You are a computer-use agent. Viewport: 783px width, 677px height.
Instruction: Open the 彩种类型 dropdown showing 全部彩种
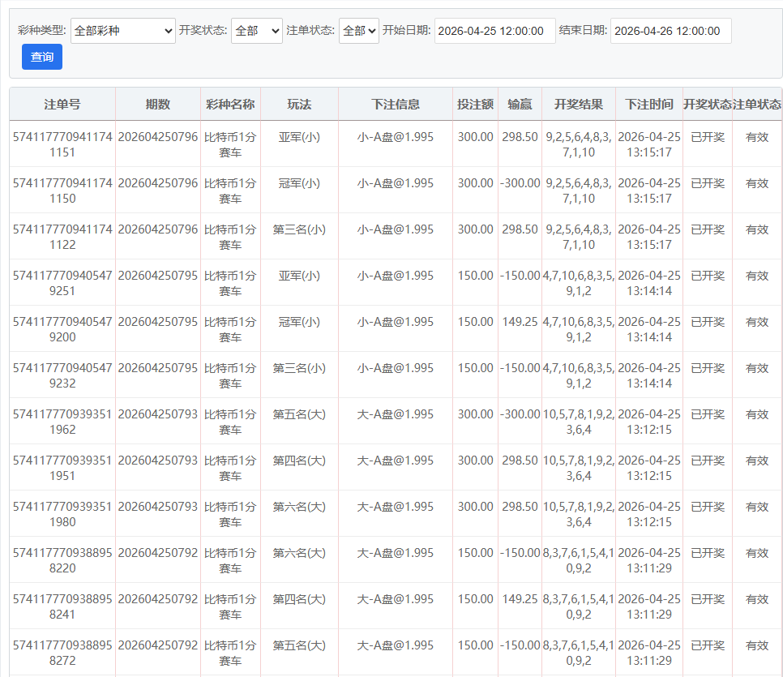pos(123,31)
